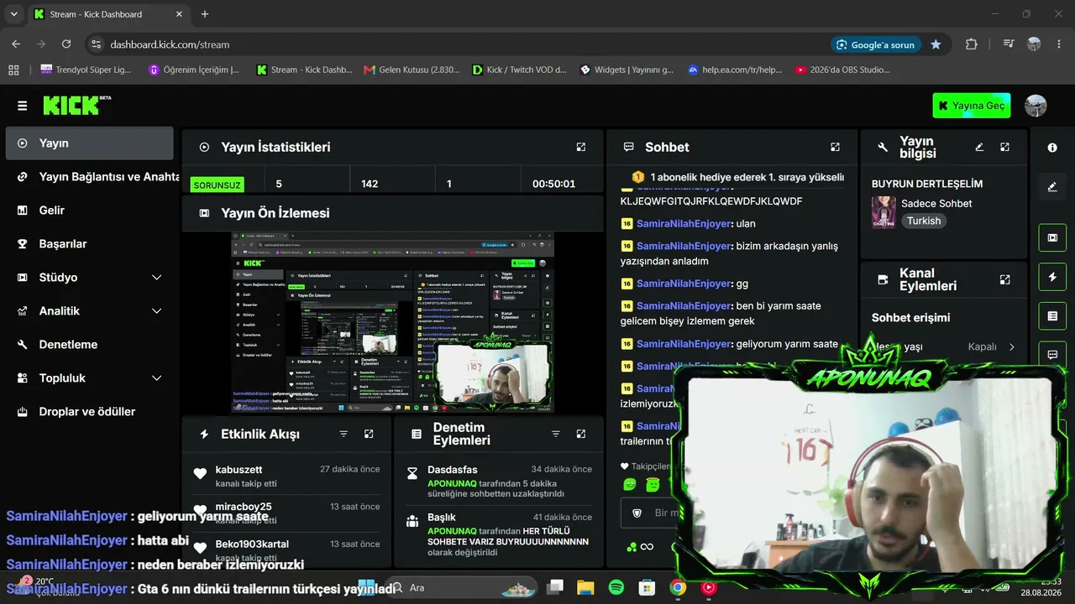Click the info icon in right sidebar
The height and width of the screenshot is (604, 1075).
point(1052,148)
